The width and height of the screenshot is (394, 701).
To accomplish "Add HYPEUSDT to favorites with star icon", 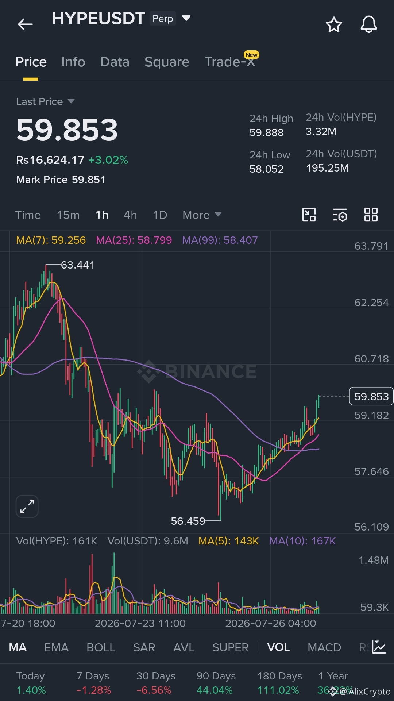I will pyautogui.click(x=333, y=24).
